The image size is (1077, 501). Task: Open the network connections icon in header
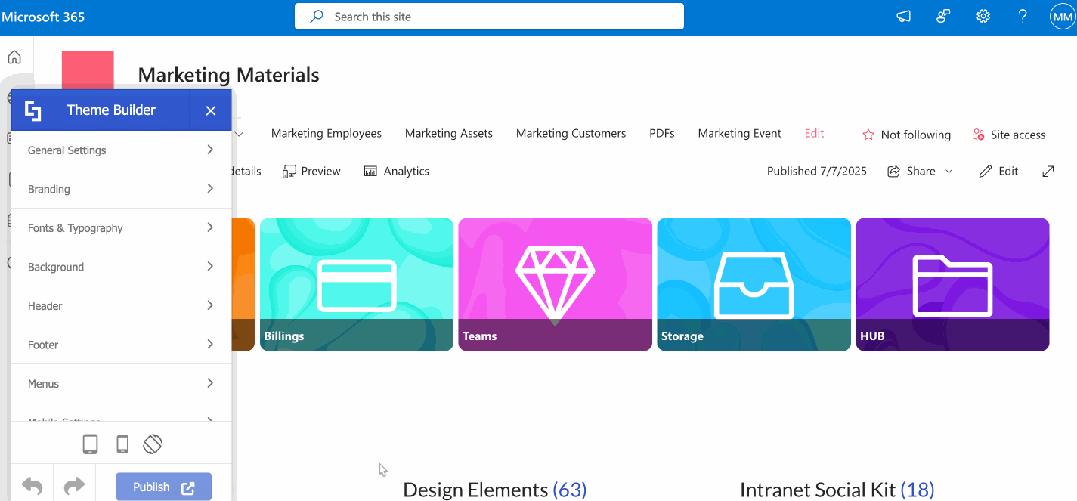(943, 16)
